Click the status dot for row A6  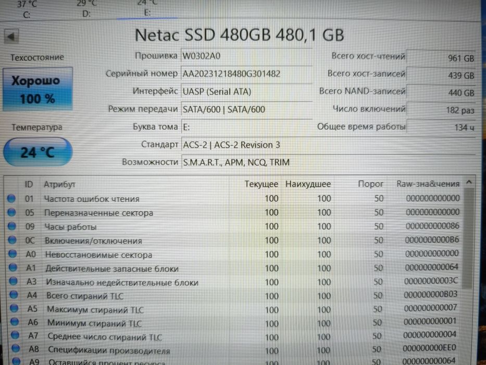click(15, 322)
